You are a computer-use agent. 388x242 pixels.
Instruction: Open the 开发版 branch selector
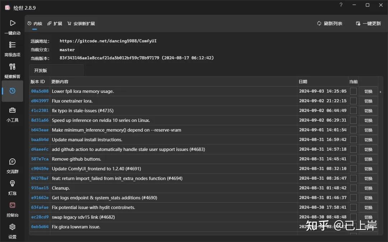(x=56, y=70)
